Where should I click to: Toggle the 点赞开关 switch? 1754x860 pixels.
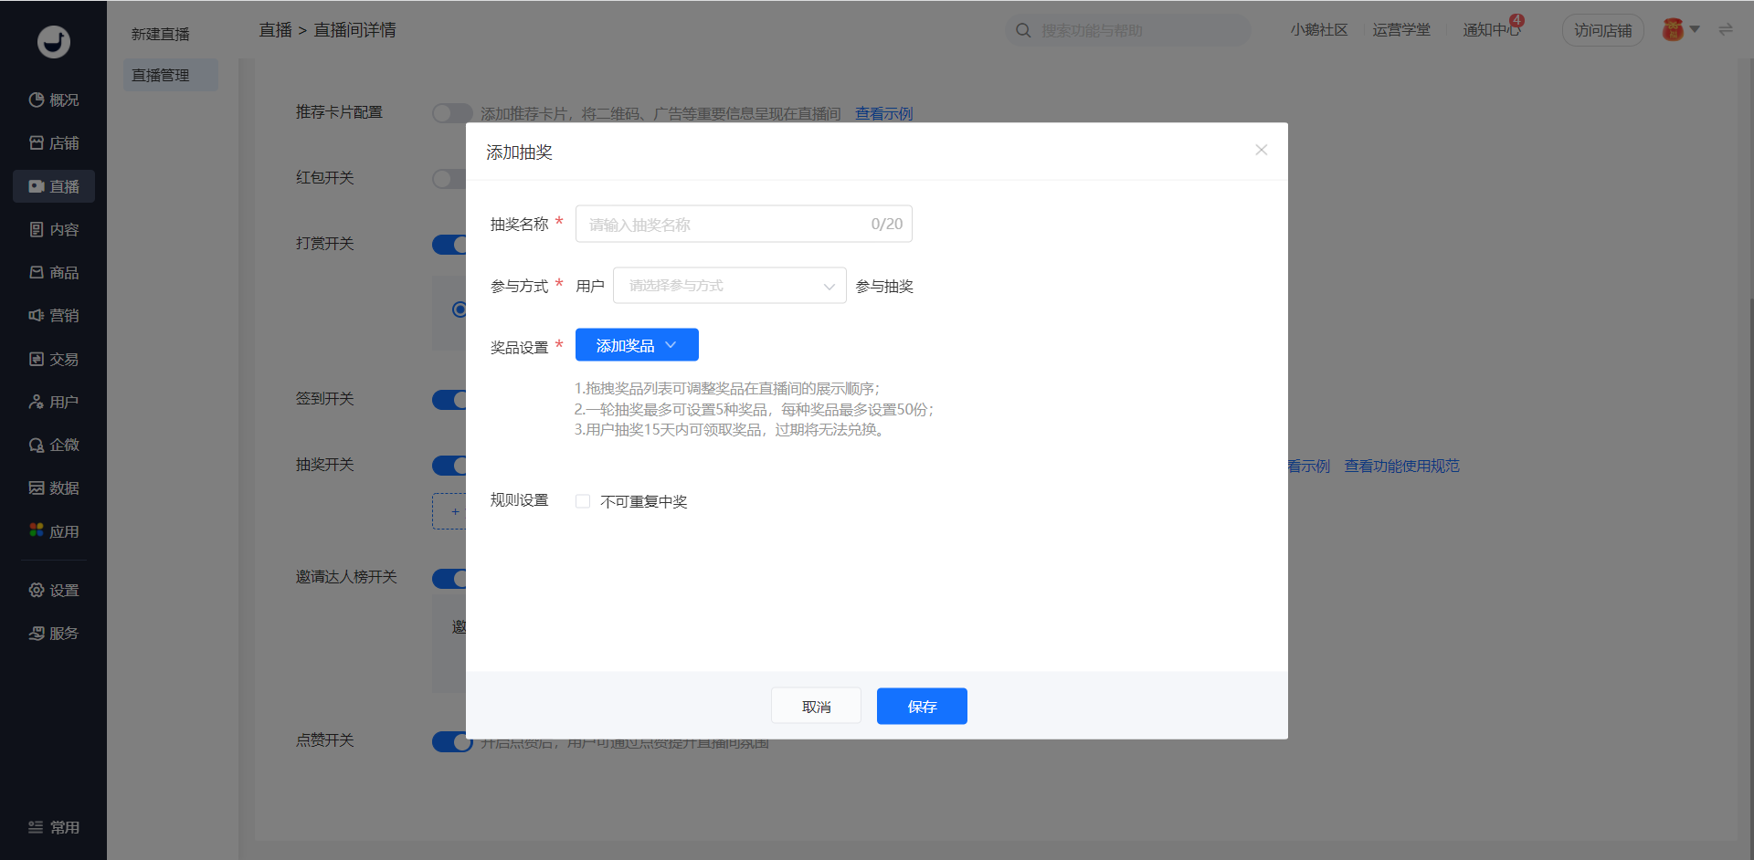coord(450,741)
